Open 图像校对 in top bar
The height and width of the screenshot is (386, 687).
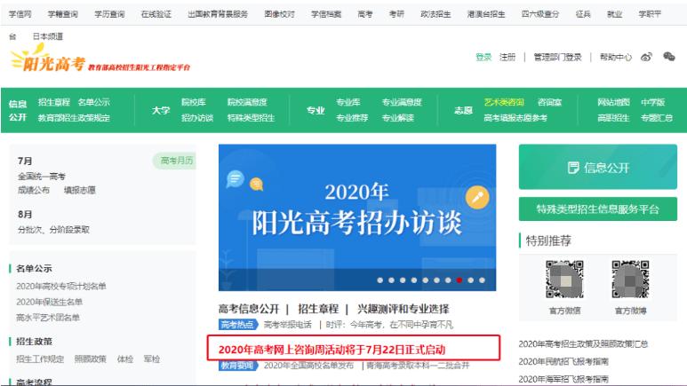tap(280, 14)
